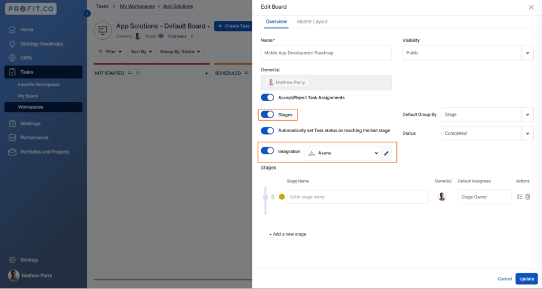Click the stage owner avatar
Image resolution: width=542 pixels, height=289 pixels.
442,197
